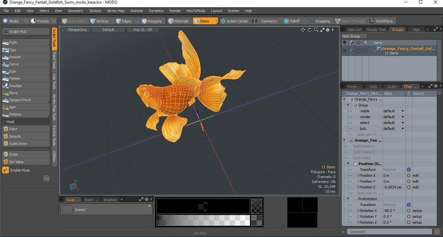Open the Geometry menu
Image resolution: width=443 pixels, height=237 pixels.
coord(76,11)
